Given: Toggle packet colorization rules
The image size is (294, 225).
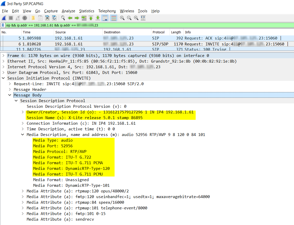Looking at the screenshot, I should coord(114,18).
